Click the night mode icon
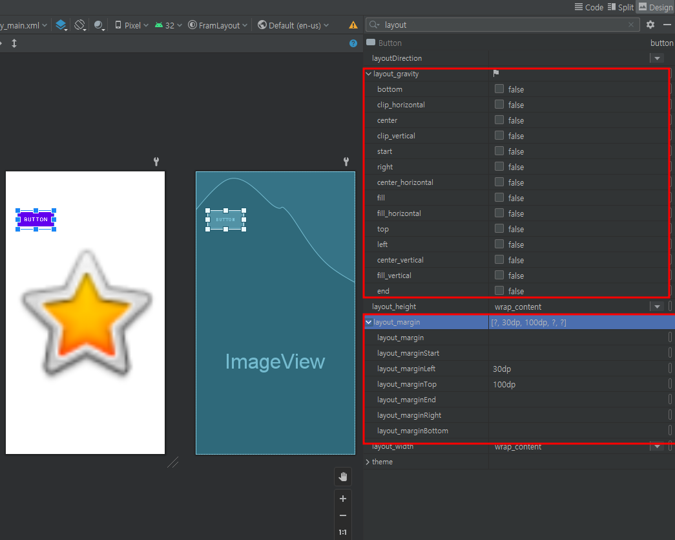The height and width of the screenshot is (540, 675). [x=99, y=25]
